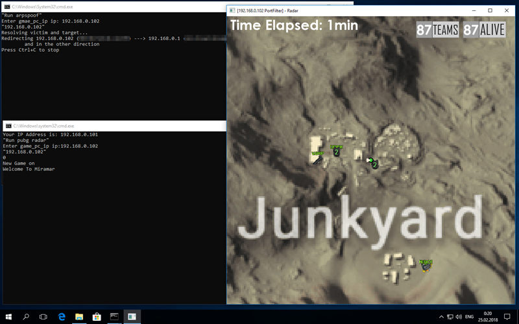Open the Action Center notifications icon

(507, 317)
